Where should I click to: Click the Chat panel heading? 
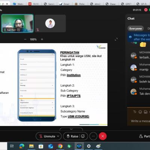pyautogui.click(x=131, y=18)
